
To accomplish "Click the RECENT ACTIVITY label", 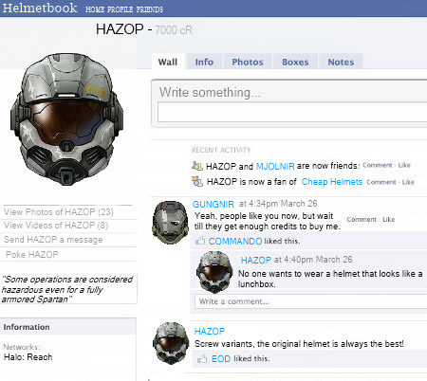I will (221, 150).
